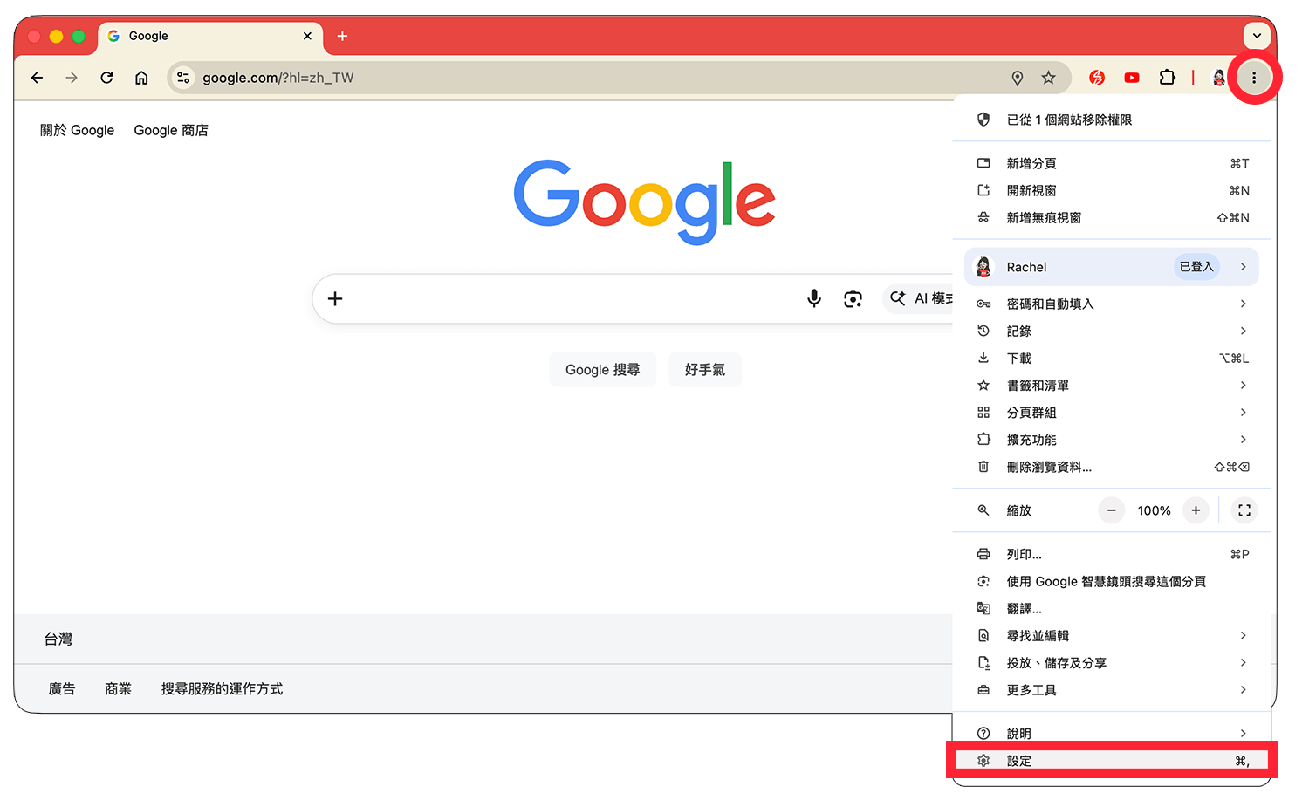
Task: Decrease zoom with the minus button
Action: click(x=1112, y=510)
